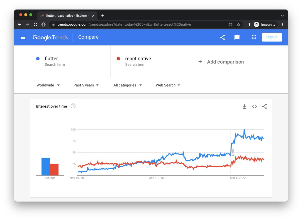Go back in browser history
302x220 pixels.
pos(19,24)
